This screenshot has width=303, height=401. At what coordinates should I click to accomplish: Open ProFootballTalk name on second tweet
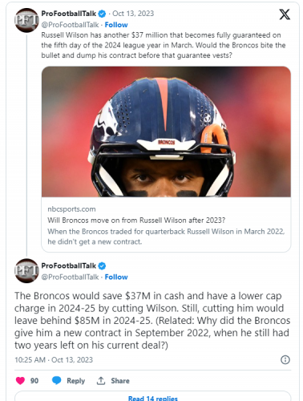coord(69,265)
